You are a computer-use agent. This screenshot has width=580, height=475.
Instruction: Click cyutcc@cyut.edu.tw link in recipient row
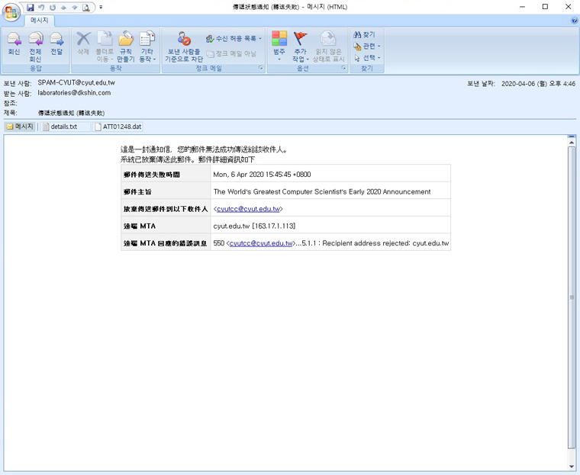(x=249, y=209)
